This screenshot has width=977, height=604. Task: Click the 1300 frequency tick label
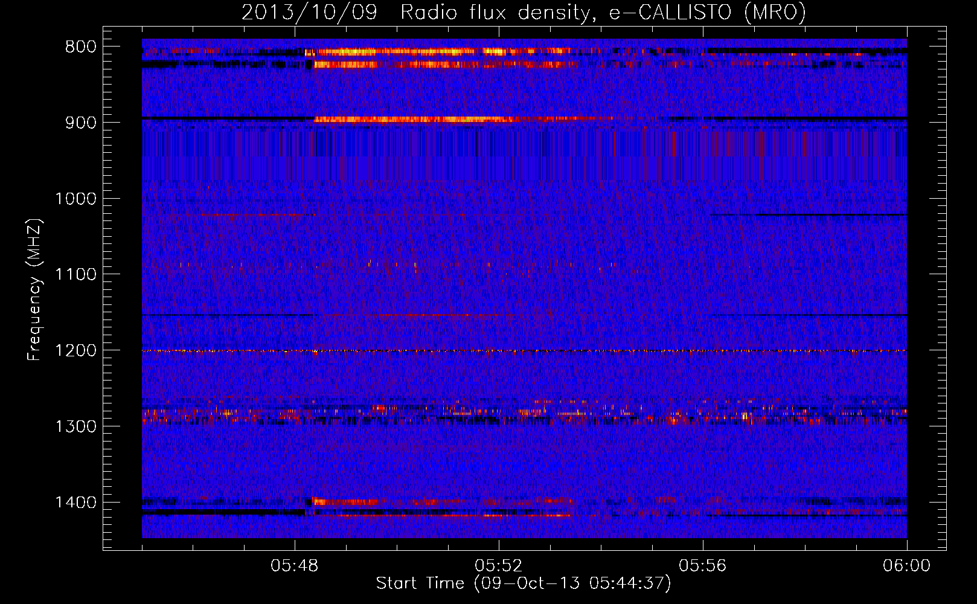tap(75, 426)
